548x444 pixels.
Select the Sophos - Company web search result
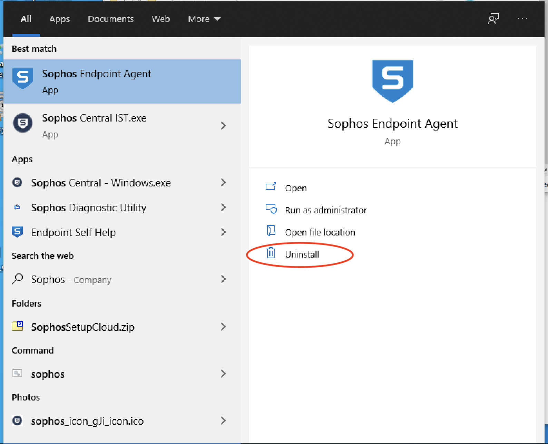(122, 279)
